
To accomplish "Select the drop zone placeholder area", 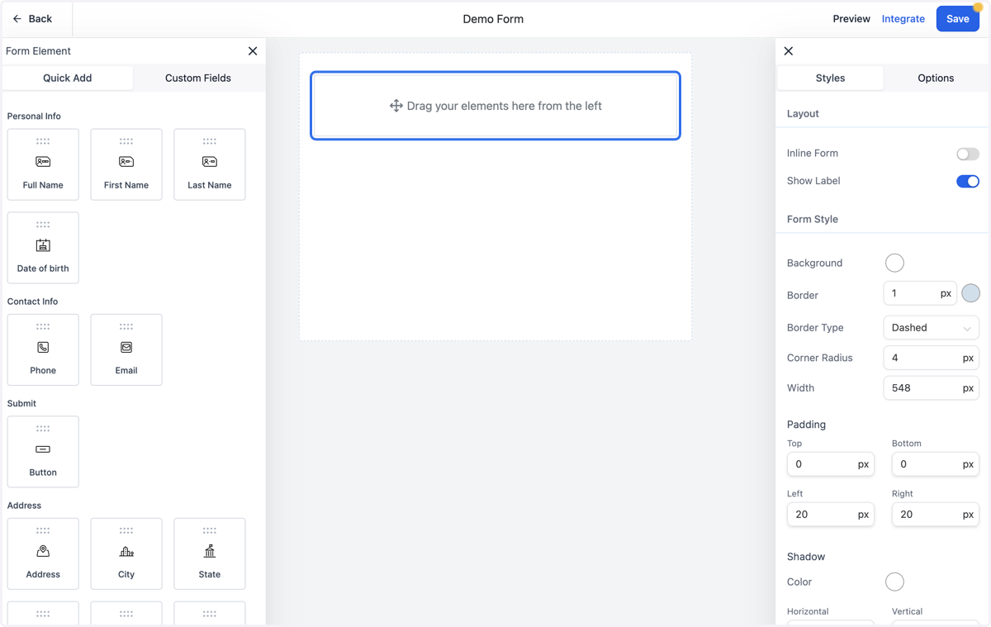I will click(x=495, y=106).
